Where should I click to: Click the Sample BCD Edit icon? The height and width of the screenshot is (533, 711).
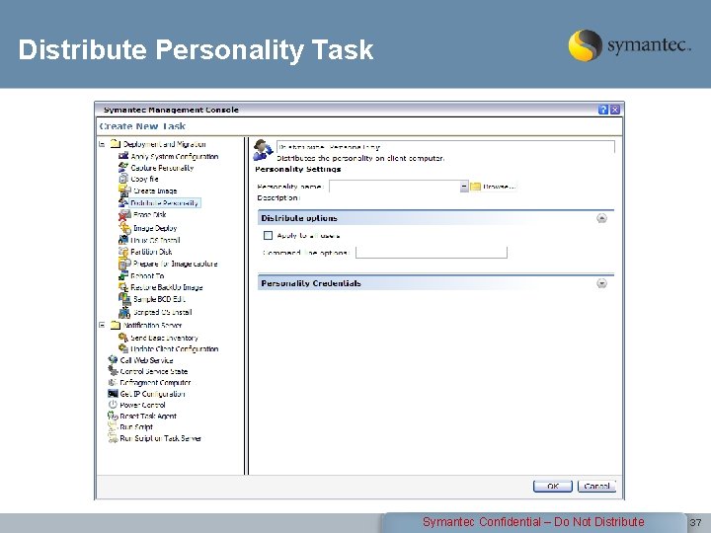(124, 299)
